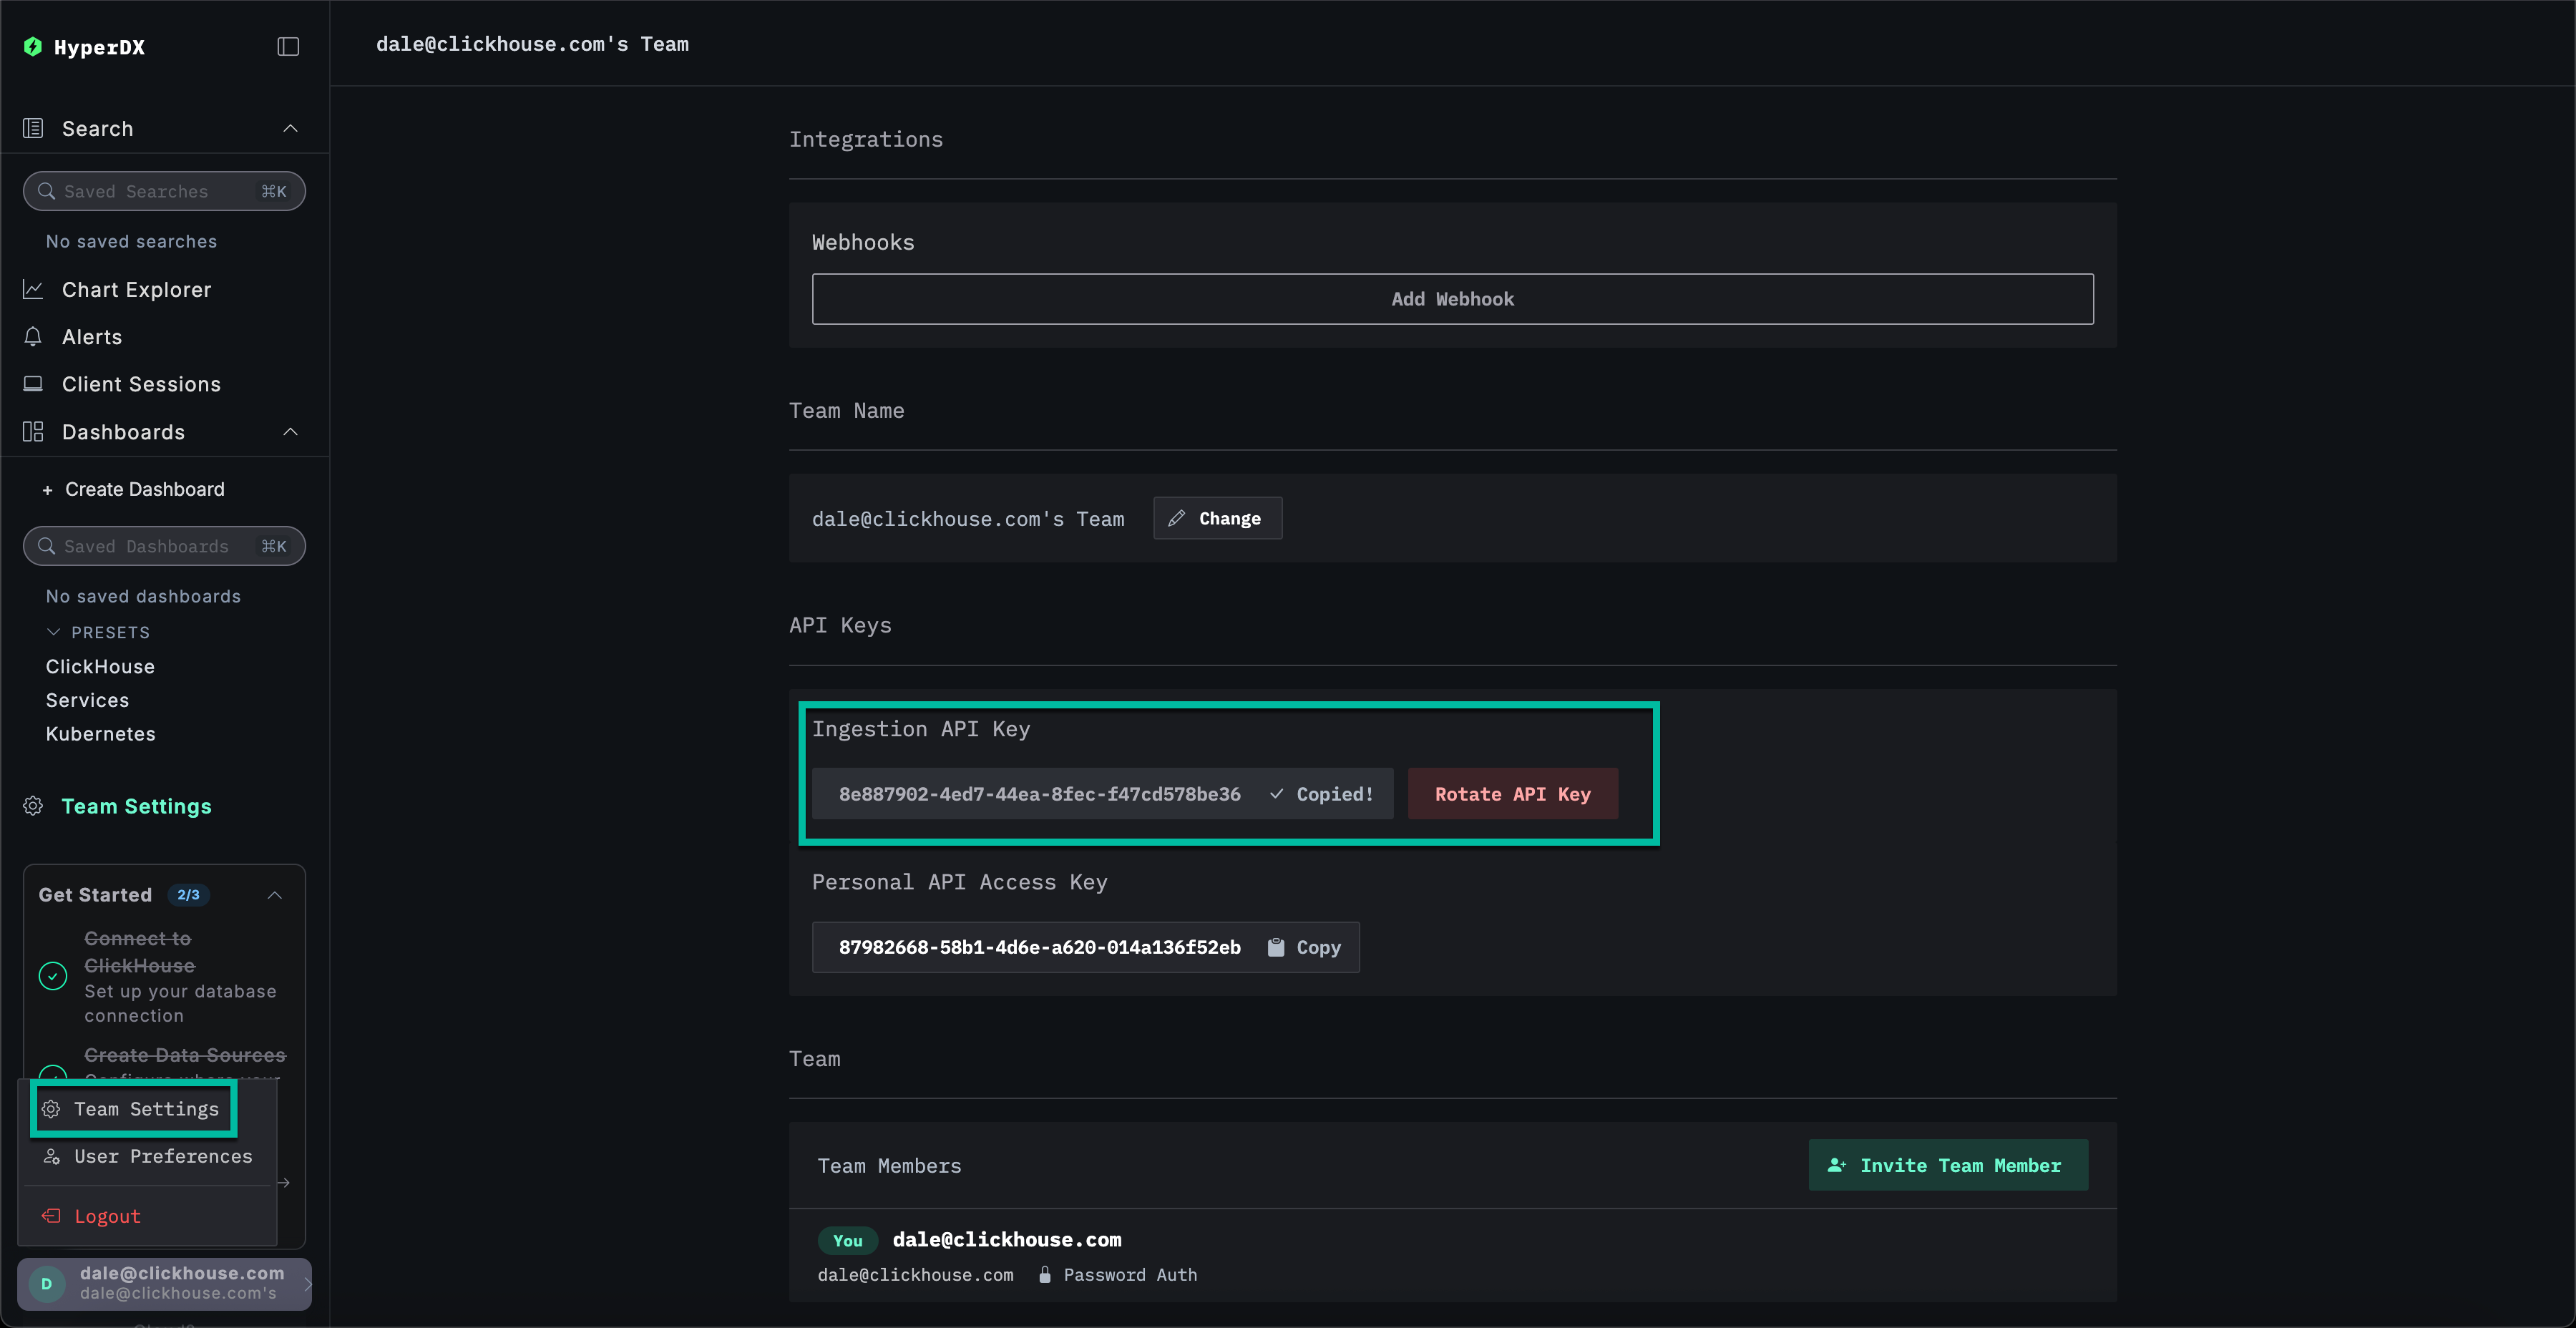
Task: Collapse the Get Started panel
Action: 274,895
